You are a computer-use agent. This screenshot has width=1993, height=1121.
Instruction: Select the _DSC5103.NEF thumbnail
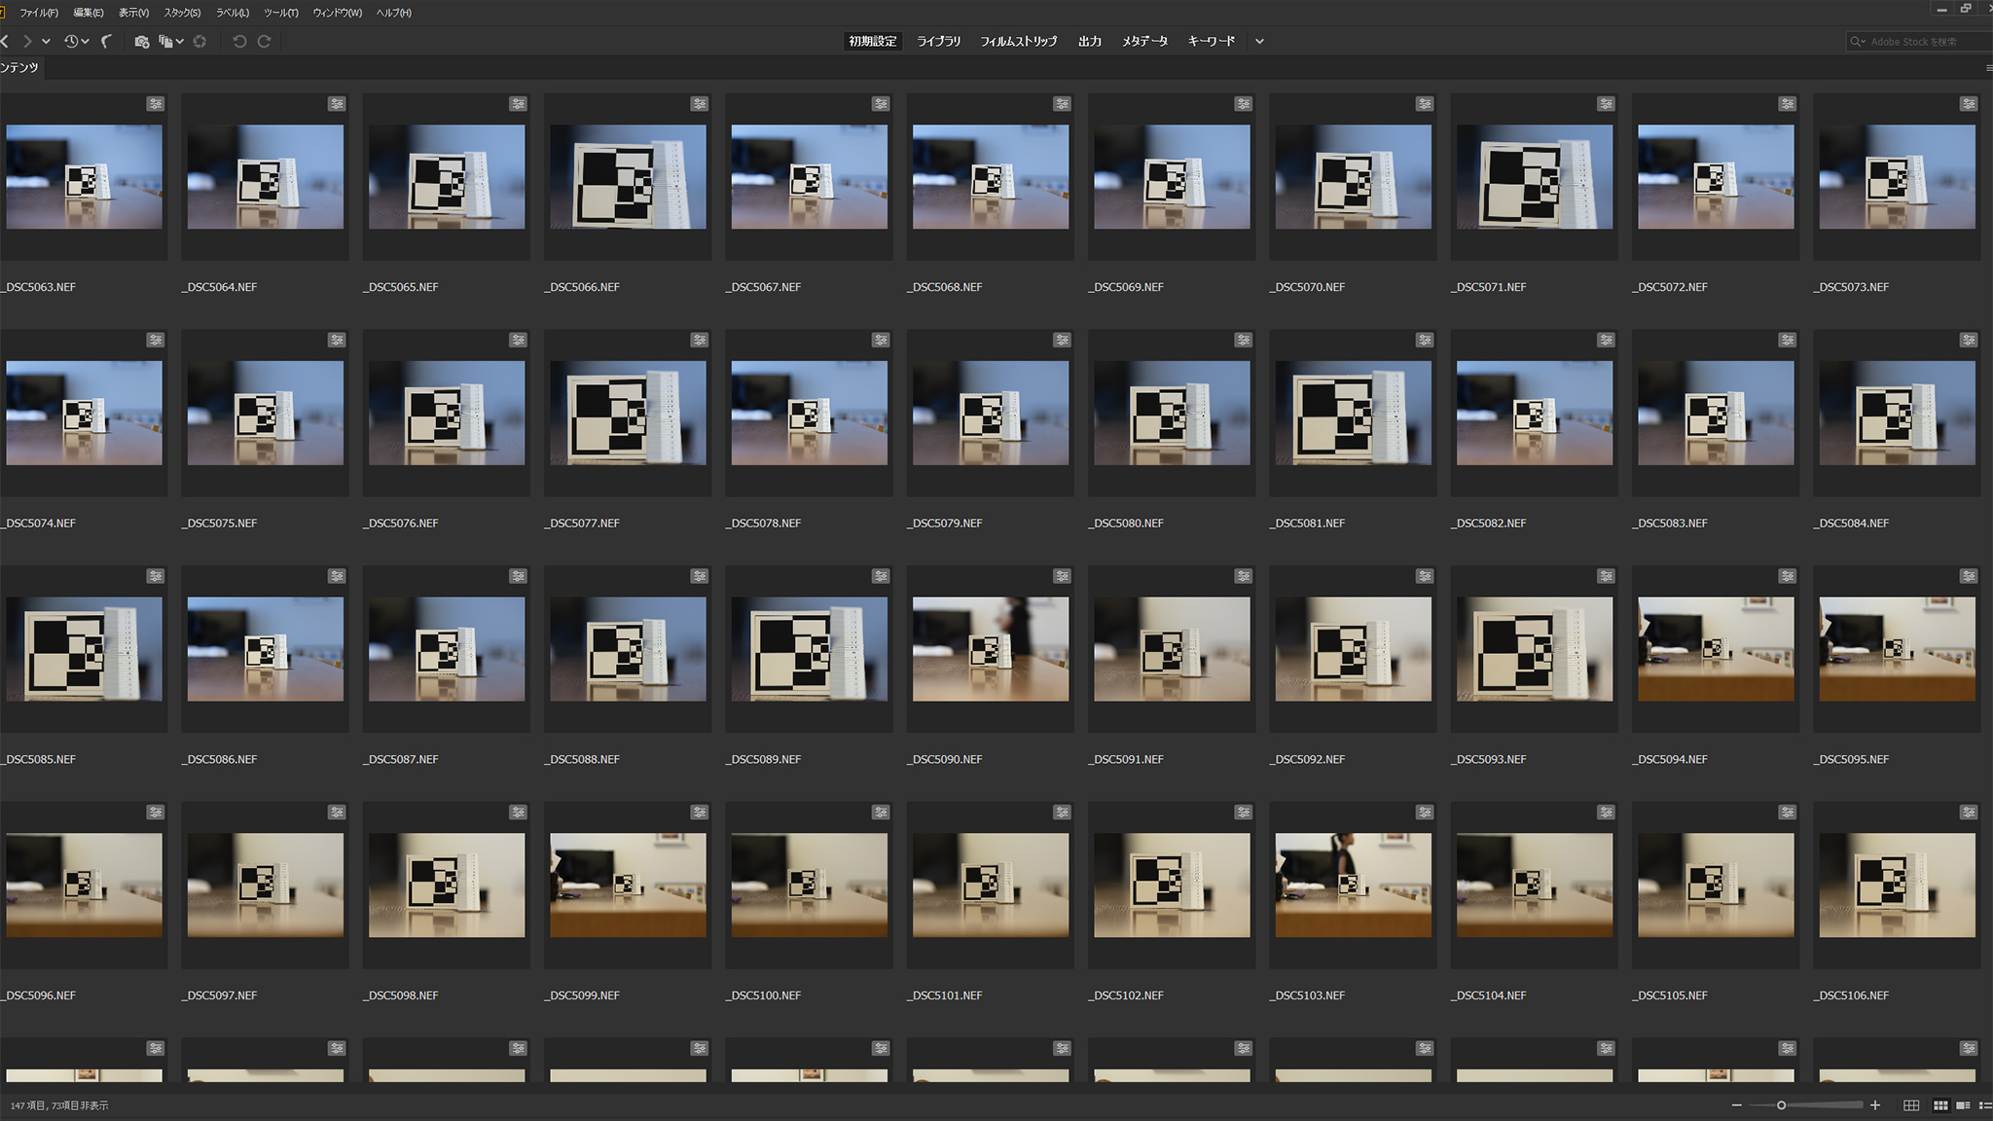tap(1354, 886)
